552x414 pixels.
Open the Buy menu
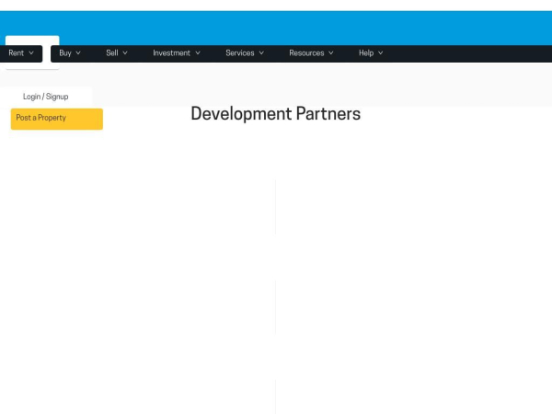coord(65,53)
